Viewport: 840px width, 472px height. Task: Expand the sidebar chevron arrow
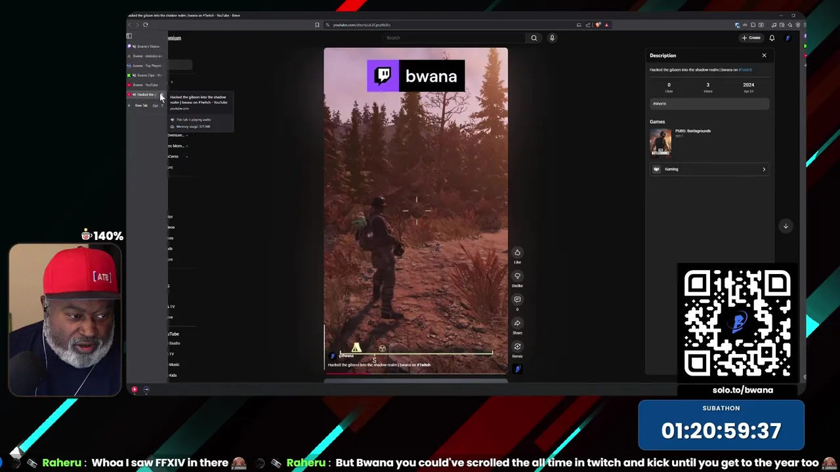(172, 82)
